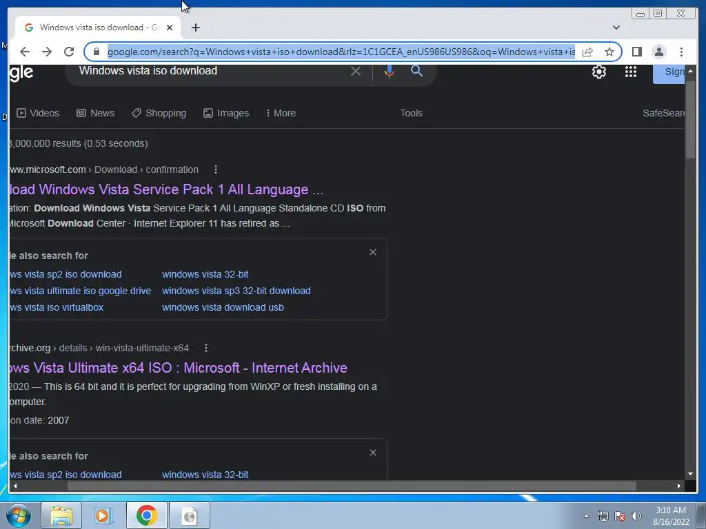Click the SafeSearch label
The height and width of the screenshot is (529, 706).
click(663, 113)
